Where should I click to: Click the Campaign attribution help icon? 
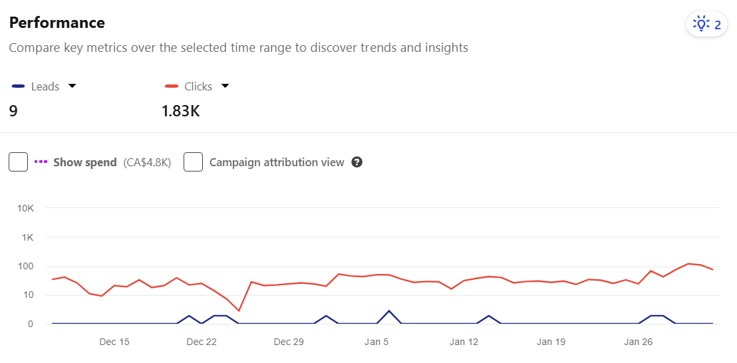[357, 162]
